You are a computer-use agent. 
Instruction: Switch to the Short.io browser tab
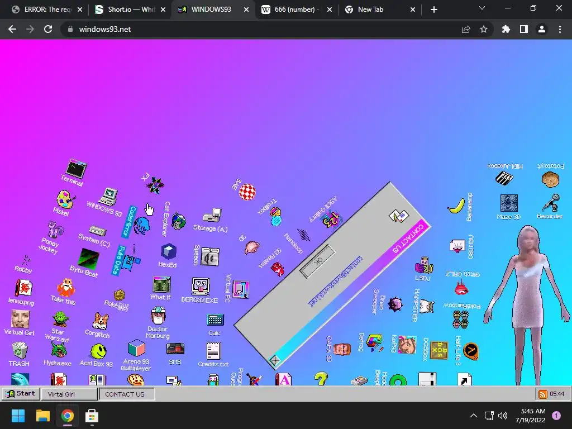130,9
